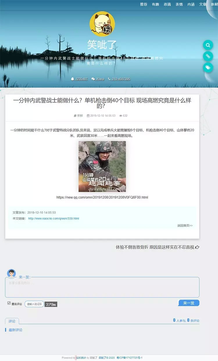Open the xiaocile.com/qiwen/339.html link
The width and height of the screenshot is (218, 361).
click(53, 218)
